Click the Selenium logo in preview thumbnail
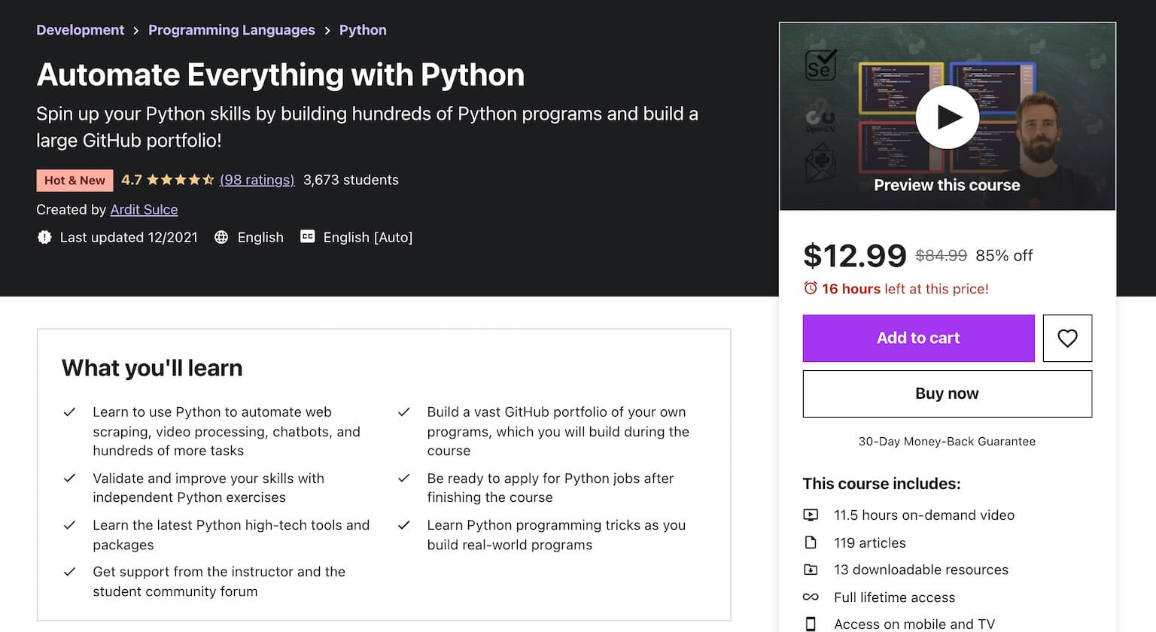The width and height of the screenshot is (1156, 632). 820,65
